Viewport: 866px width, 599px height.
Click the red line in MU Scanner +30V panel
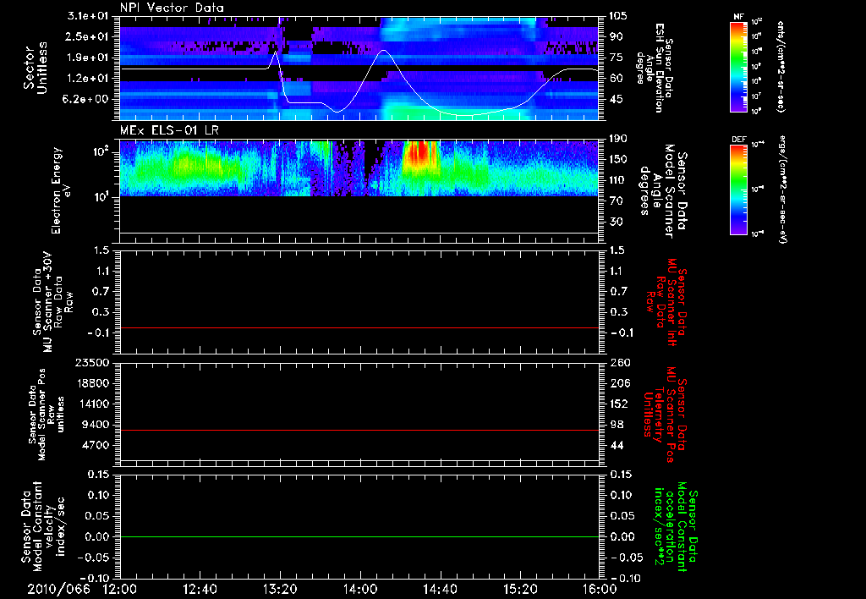coord(359,327)
